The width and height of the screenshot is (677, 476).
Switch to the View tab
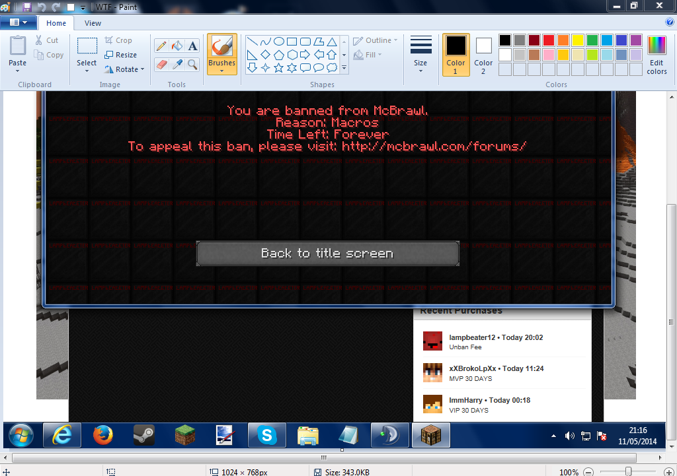(93, 23)
